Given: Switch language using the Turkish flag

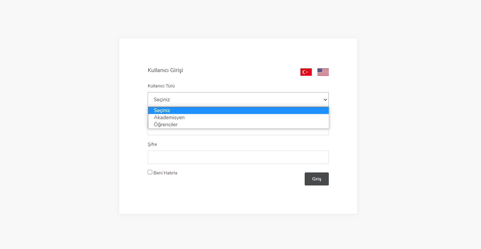Looking at the screenshot, I should [306, 72].
